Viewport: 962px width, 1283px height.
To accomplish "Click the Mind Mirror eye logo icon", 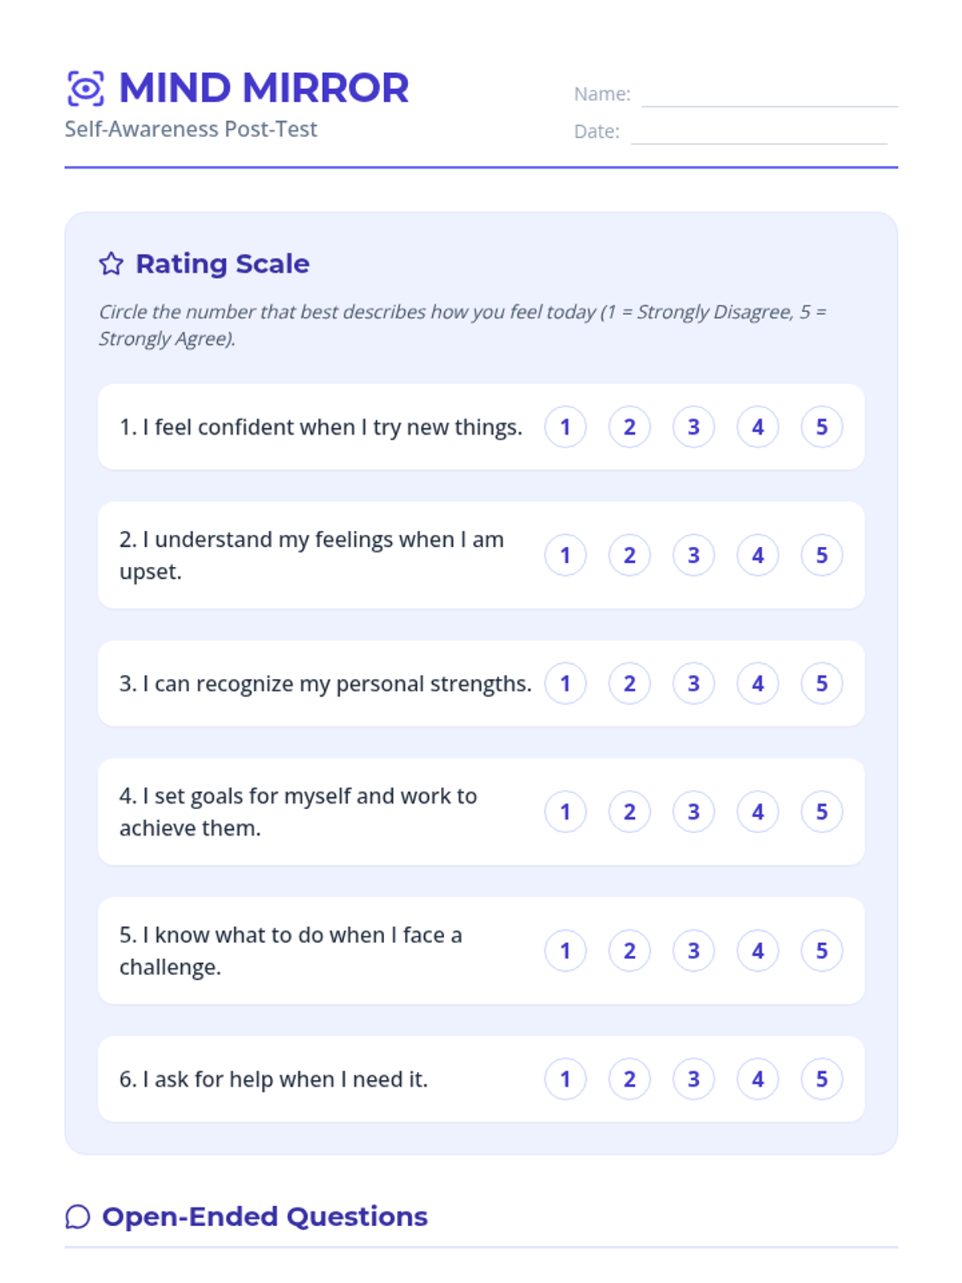I will 86,88.
